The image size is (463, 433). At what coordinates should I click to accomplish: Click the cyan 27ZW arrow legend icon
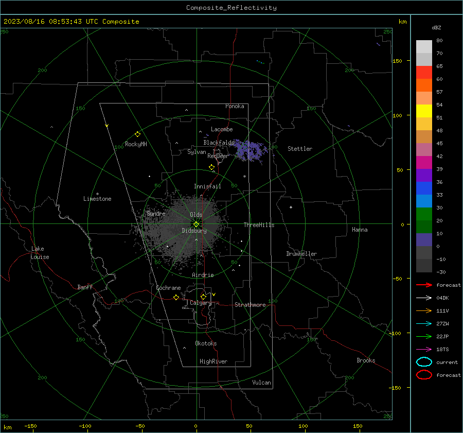[424, 324]
